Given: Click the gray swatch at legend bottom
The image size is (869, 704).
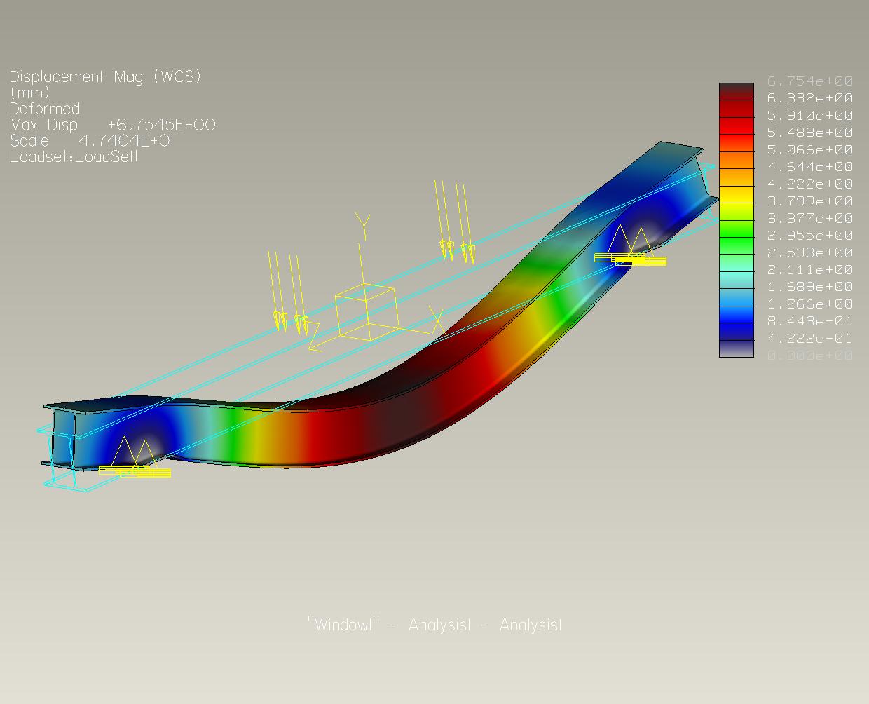Looking at the screenshot, I should click(737, 348).
